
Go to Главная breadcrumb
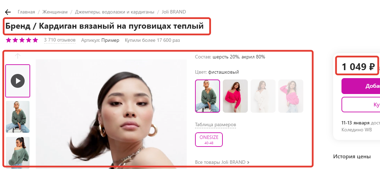click(26, 12)
